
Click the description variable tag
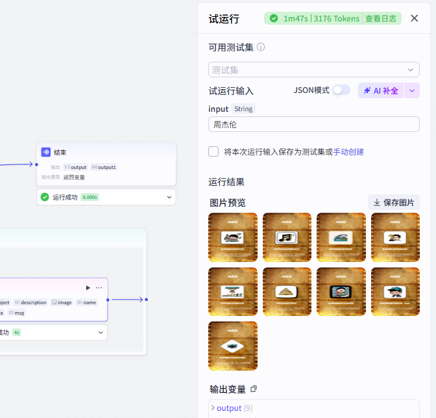pyautogui.click(x=30, y=303)
